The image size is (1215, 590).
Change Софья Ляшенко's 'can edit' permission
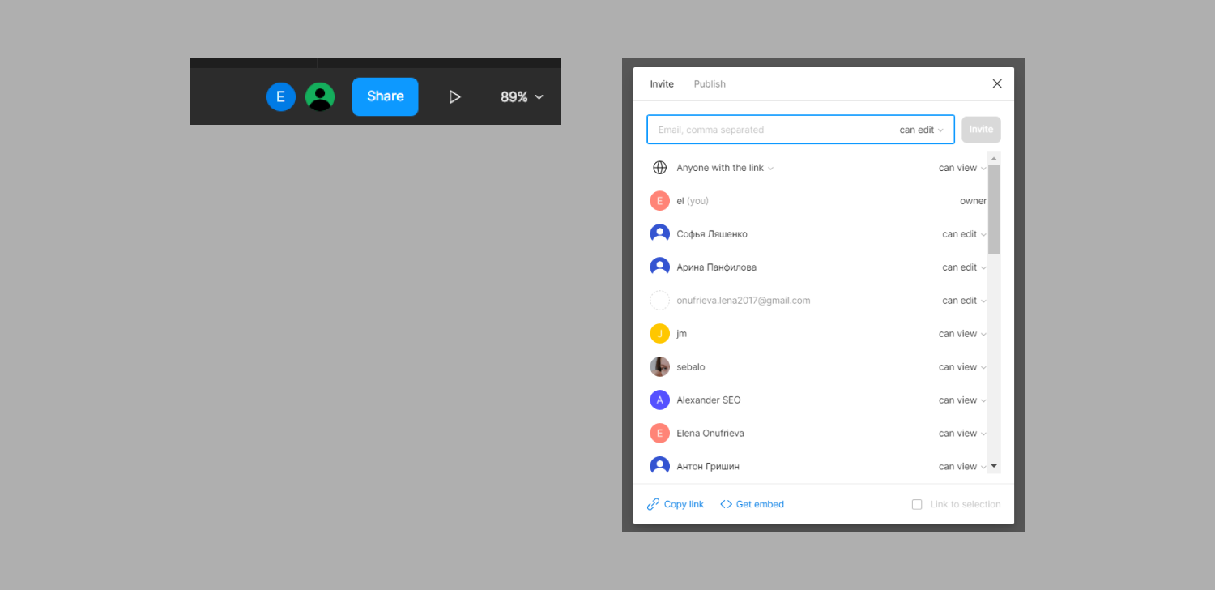964,234
